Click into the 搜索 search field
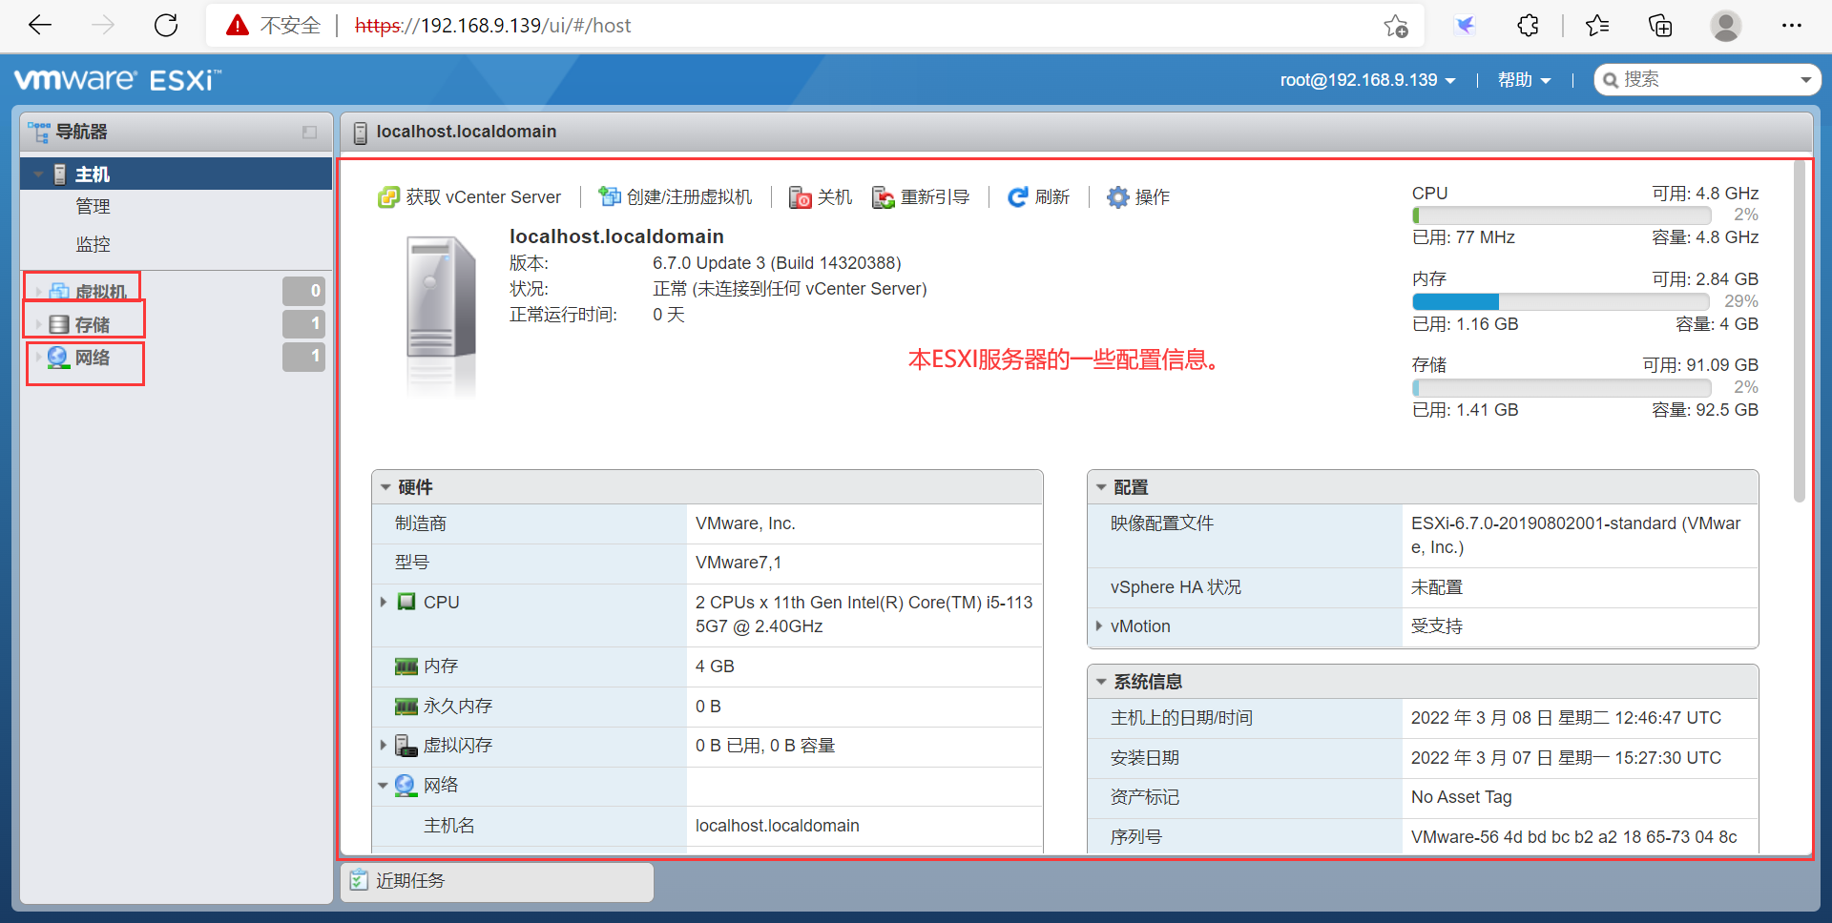 coord(1708,80)
